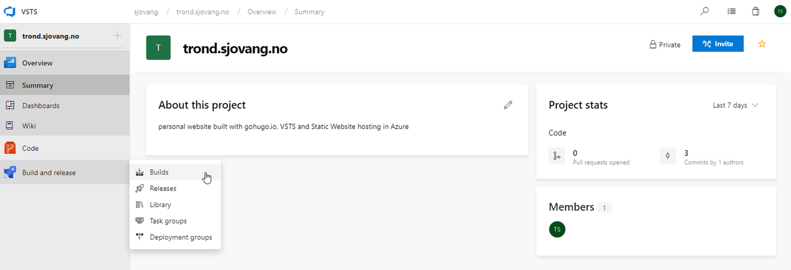Open the work items list icon in header

732,11
